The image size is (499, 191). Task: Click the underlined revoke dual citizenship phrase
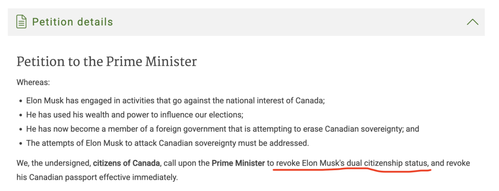[x=353, y=164]
